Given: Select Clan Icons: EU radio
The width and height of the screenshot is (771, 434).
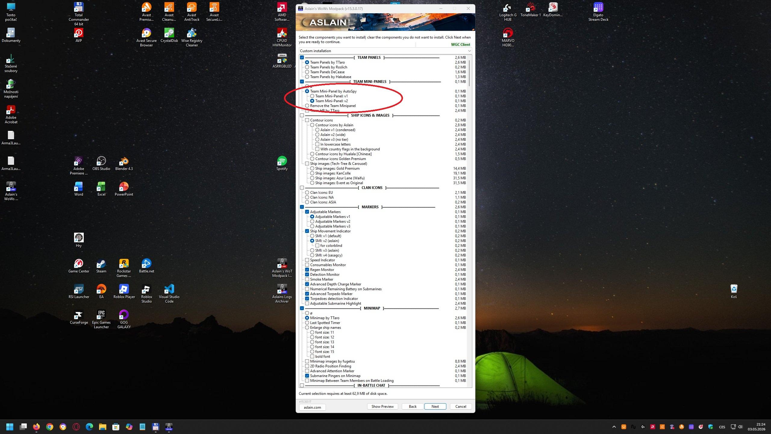Looking at the screenshot, I should tap(307, 193).
